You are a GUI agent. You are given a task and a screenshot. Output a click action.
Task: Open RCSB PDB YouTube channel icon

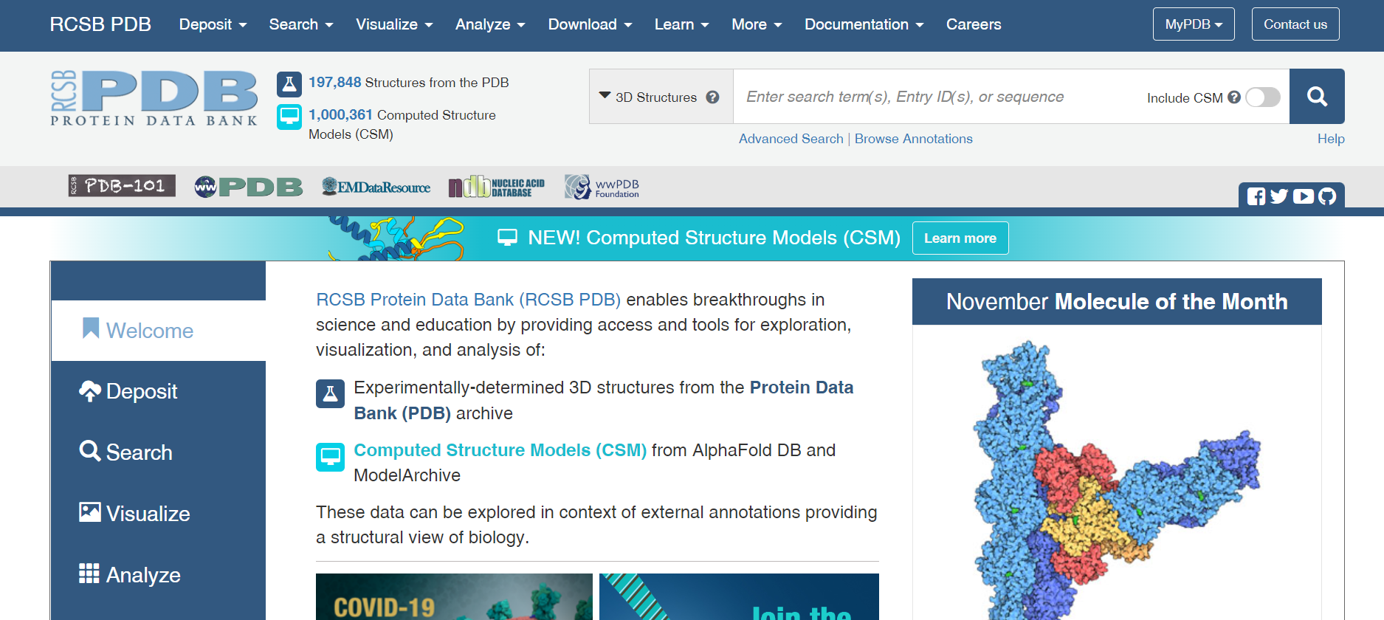pos(1304,196)
